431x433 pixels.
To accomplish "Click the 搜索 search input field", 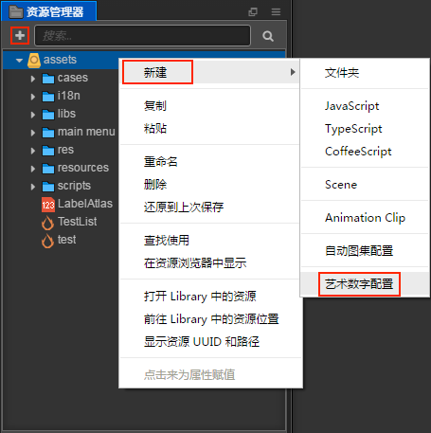I will click(142, 36).
